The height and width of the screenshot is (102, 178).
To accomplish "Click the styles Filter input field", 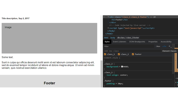I will tap(129, 46).
